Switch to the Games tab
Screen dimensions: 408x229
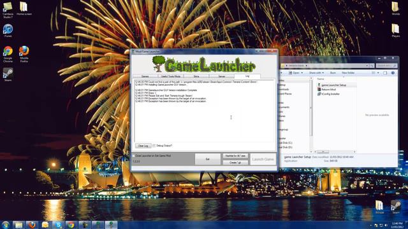click(145, 76)
